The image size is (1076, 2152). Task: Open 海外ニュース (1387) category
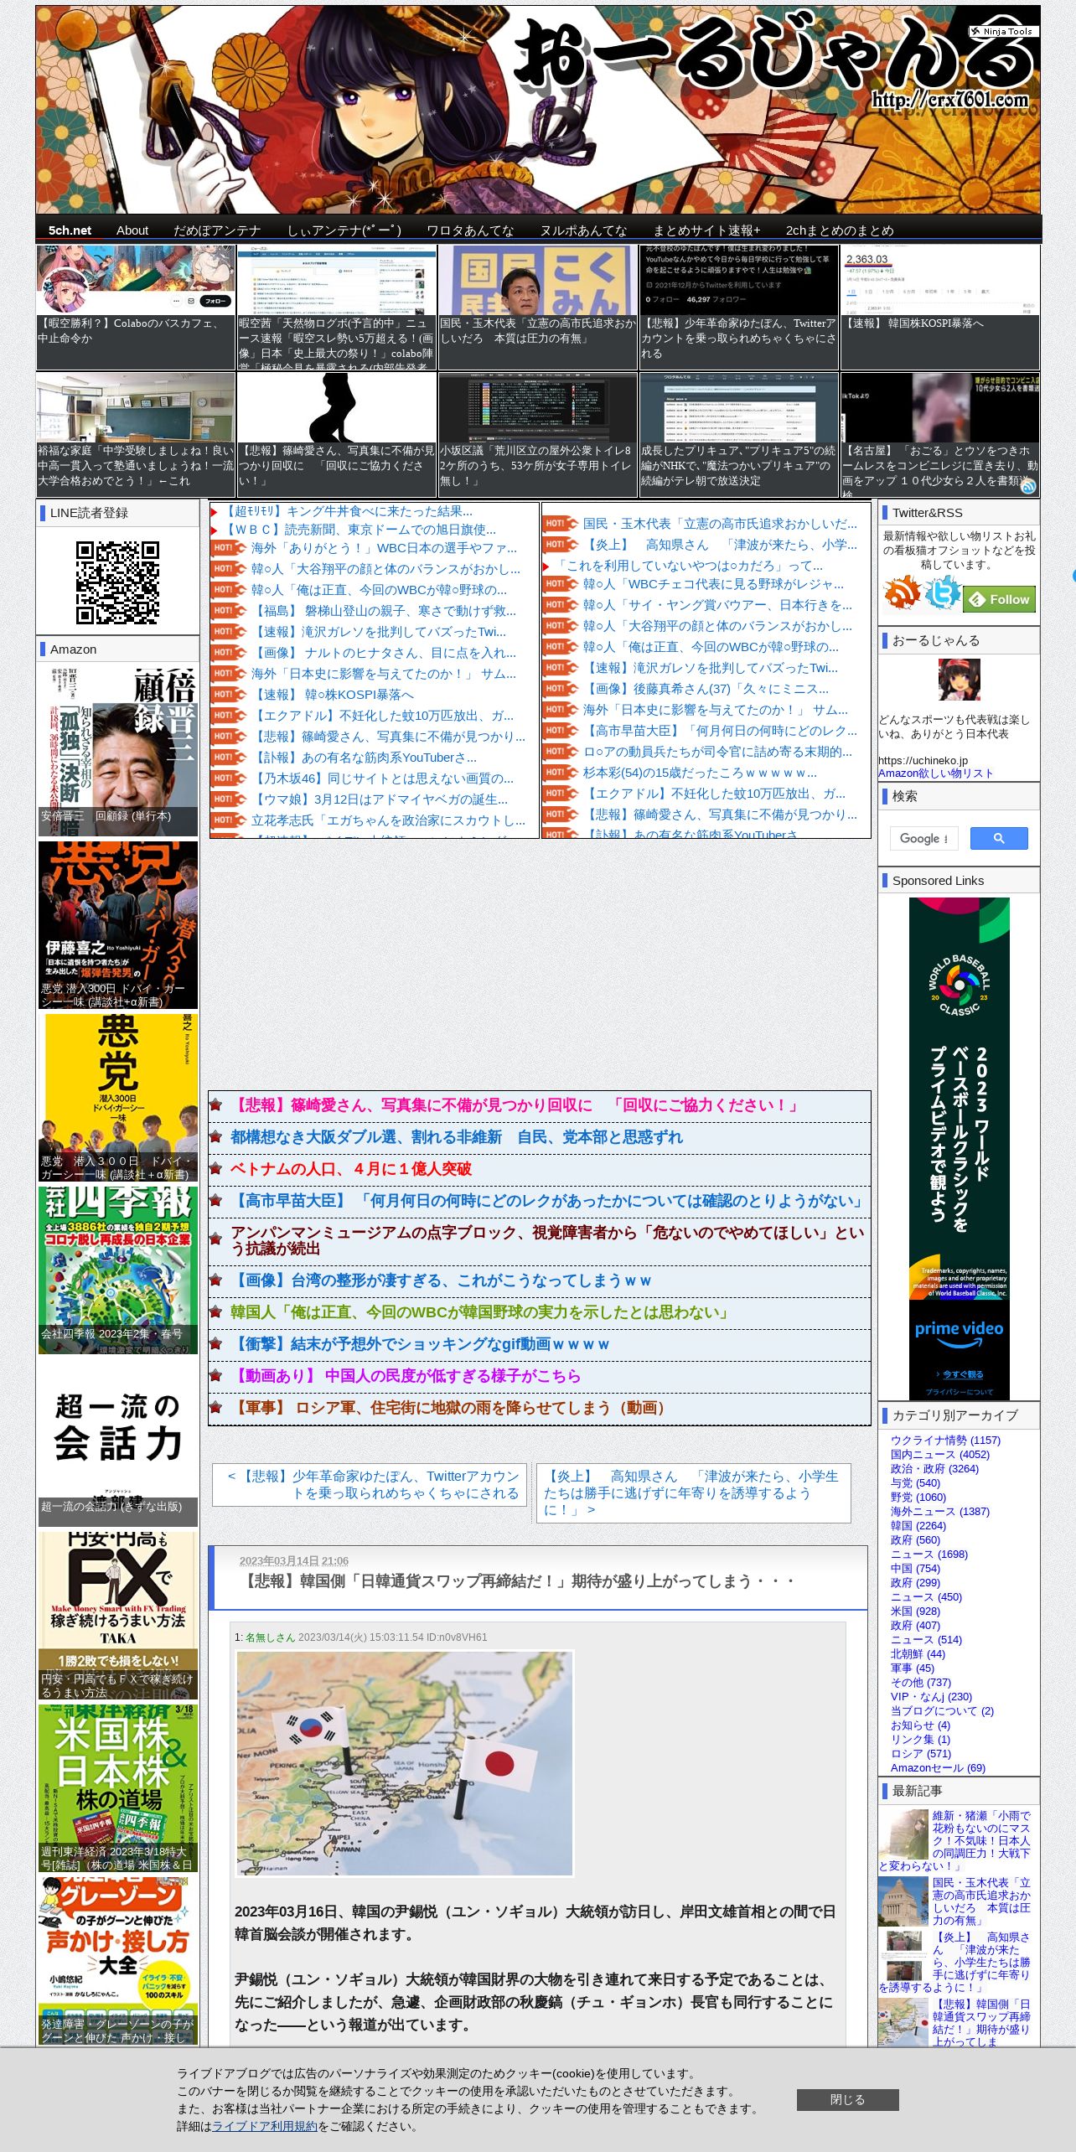click(x=940, y=1512)
